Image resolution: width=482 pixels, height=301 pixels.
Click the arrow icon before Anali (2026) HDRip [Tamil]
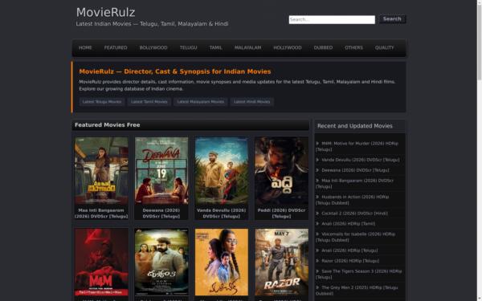[317, 224]
